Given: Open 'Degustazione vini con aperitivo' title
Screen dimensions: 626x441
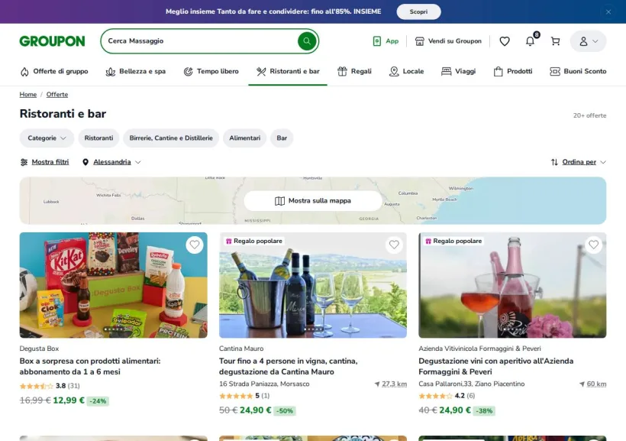Looking at the screenshot, I should pos(496,366).
